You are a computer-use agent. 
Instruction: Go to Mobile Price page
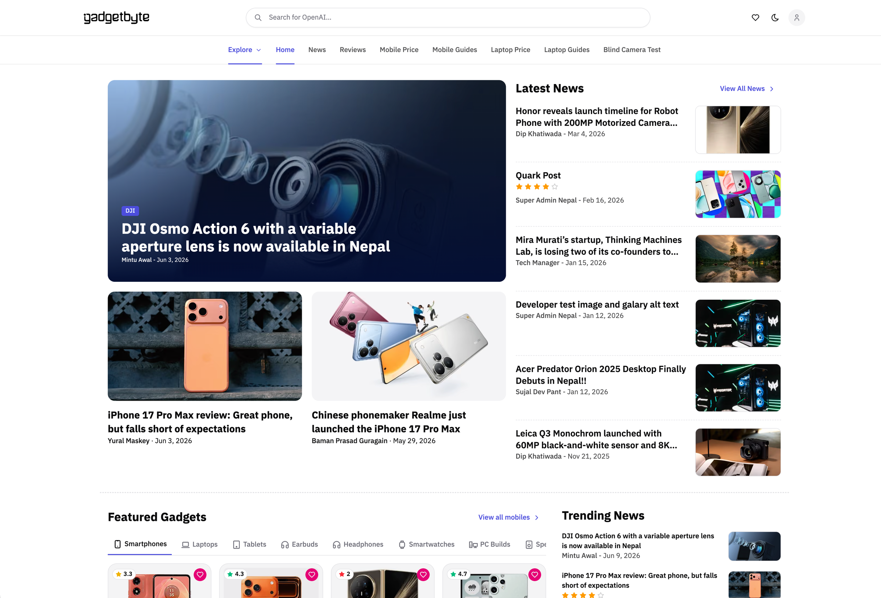click(399, 50)
